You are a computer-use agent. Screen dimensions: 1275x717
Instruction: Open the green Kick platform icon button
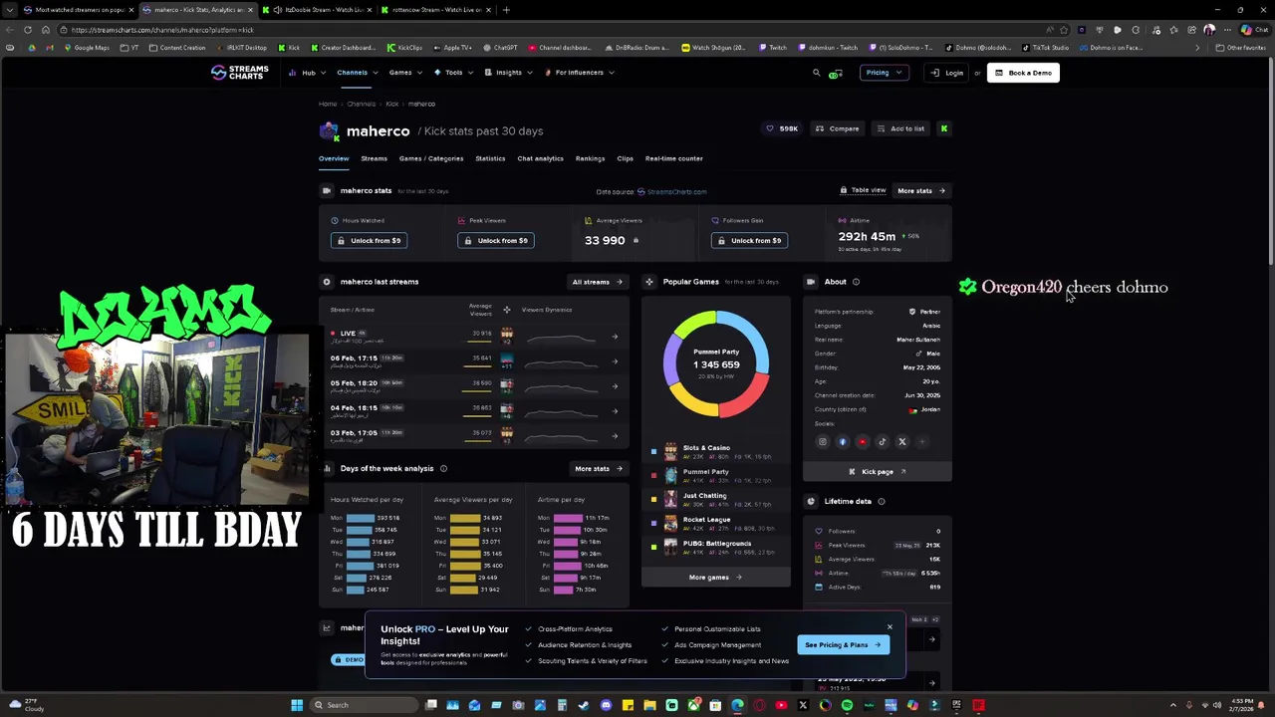click(x=943, y=128)
